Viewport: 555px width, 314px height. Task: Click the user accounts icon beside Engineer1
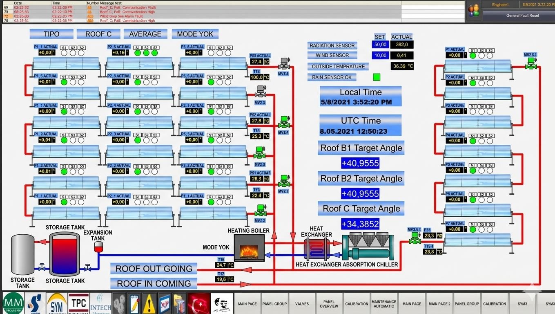pyautogui.click(x=474, y=11)
